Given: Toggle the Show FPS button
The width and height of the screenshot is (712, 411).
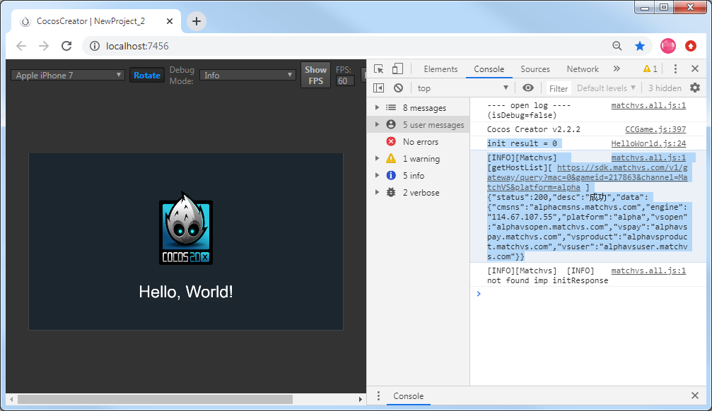Looking at the screenshot, I should pos(315,76).
